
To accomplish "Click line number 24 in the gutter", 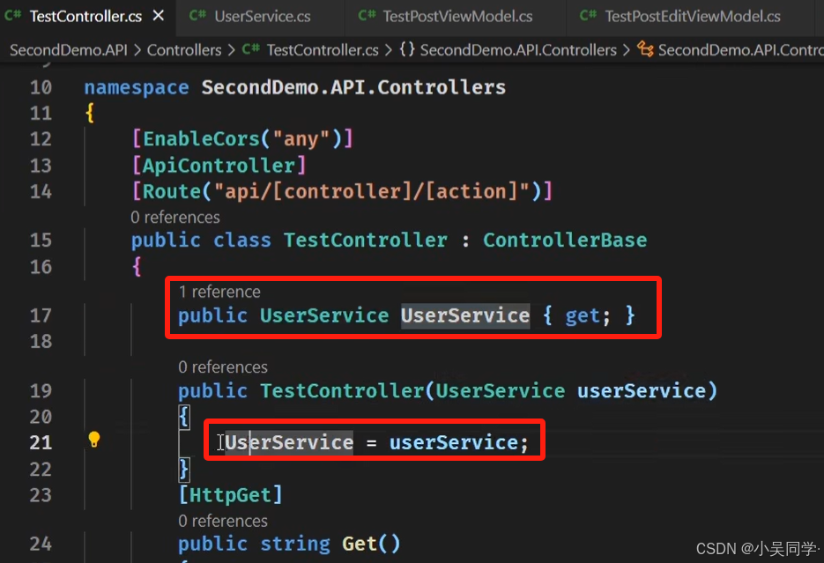I will 41,544.
